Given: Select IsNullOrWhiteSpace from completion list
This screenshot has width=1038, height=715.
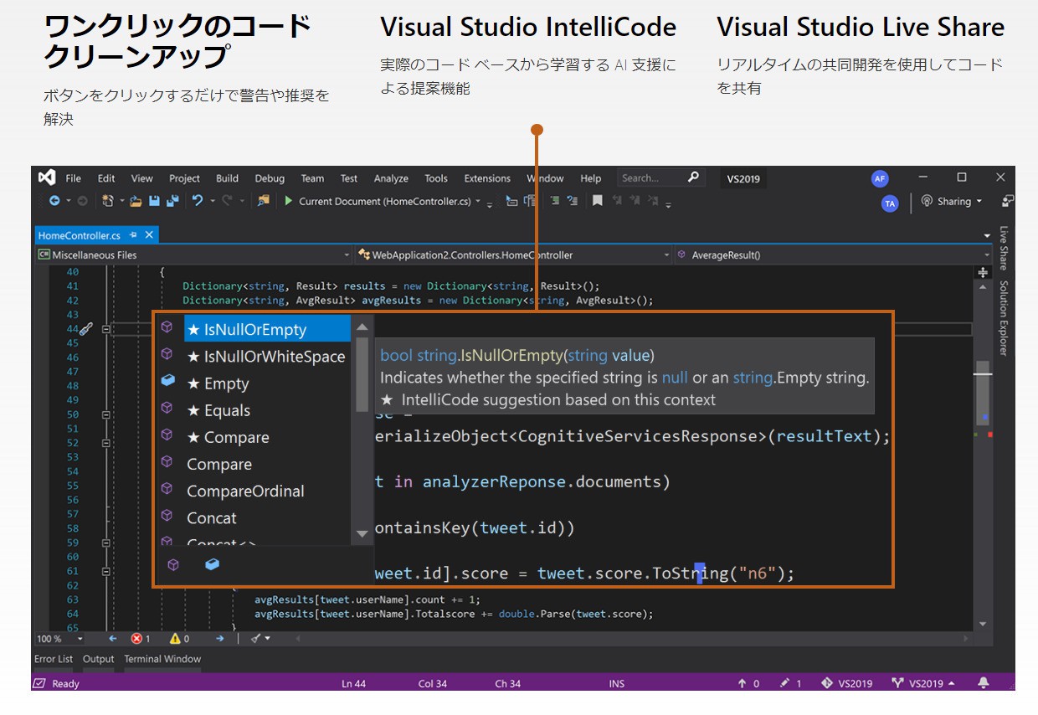Looking at the screenshot, I should pos(265,357).
